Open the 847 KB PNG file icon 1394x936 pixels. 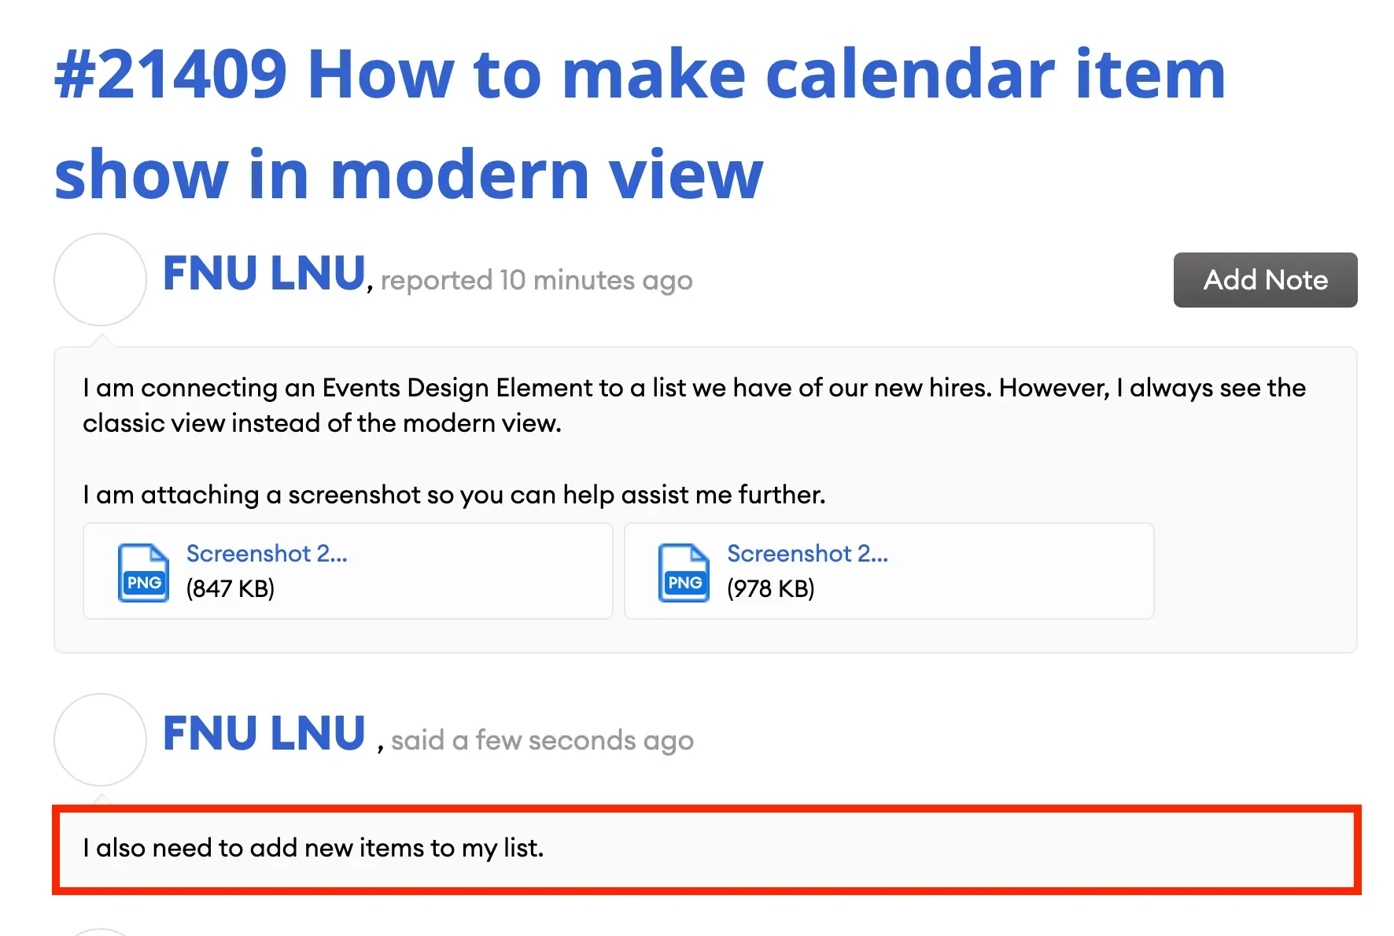coord(143,573)
